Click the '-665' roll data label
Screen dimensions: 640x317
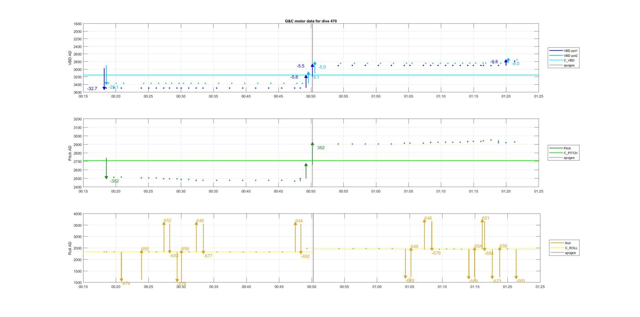520,281
